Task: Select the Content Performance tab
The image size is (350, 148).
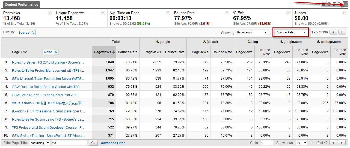Action: (x=22, y=5)
